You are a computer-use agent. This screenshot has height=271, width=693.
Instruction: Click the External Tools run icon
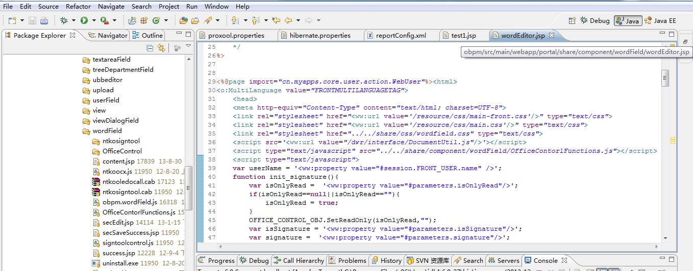(x=105, y=20)
